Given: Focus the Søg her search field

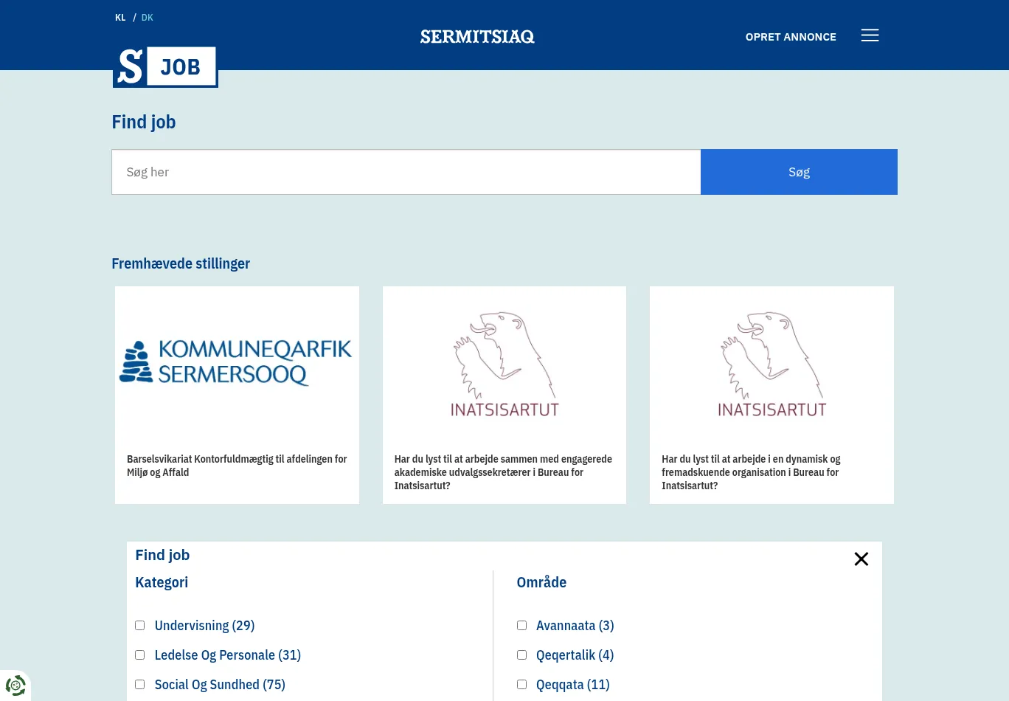Looking at the screenshot, I should (x=406, y=172).
